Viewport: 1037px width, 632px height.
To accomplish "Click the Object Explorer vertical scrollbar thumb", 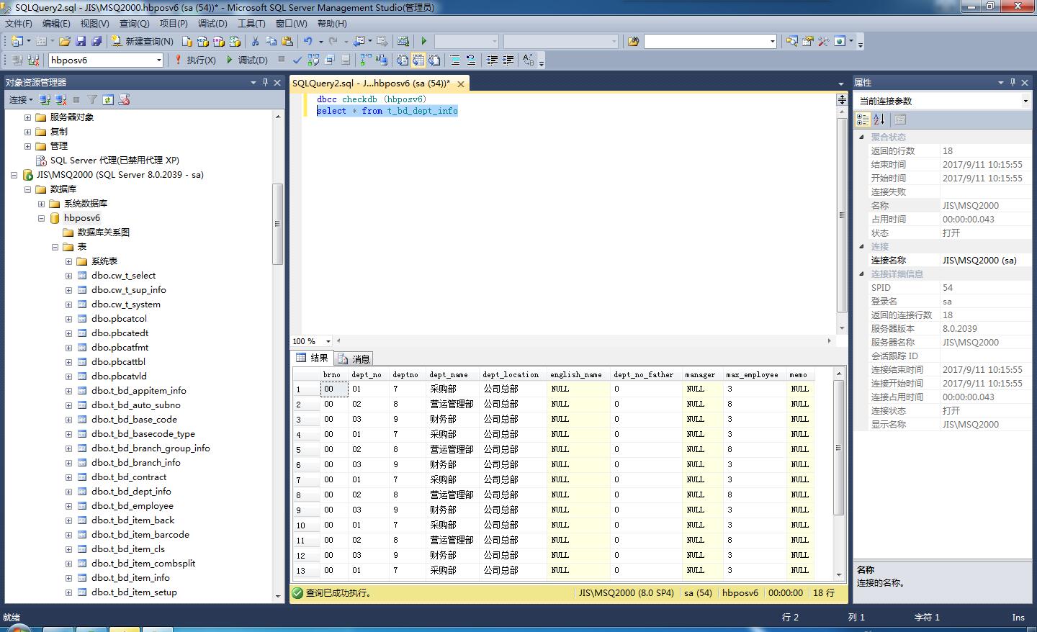I will pos(277,224).
